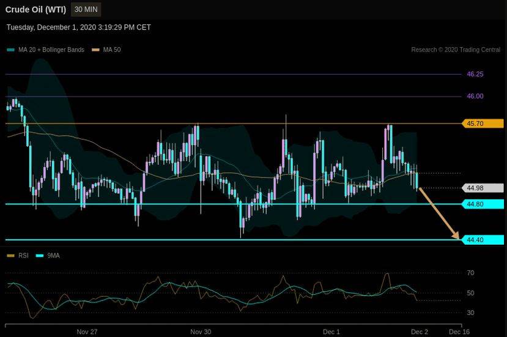Click the 'Dec 2' date axis label

[420, 332]
